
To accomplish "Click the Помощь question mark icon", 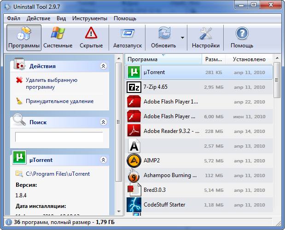I will (242, 33).
